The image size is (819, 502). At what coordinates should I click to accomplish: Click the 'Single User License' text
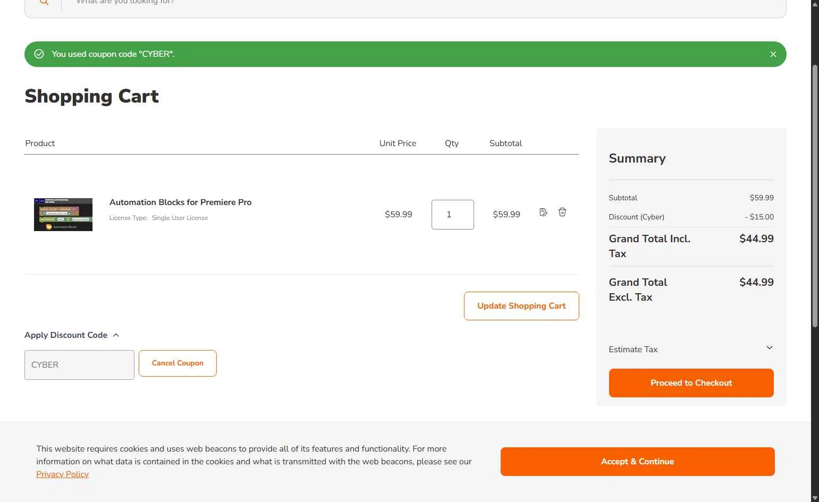coord(180,218)
